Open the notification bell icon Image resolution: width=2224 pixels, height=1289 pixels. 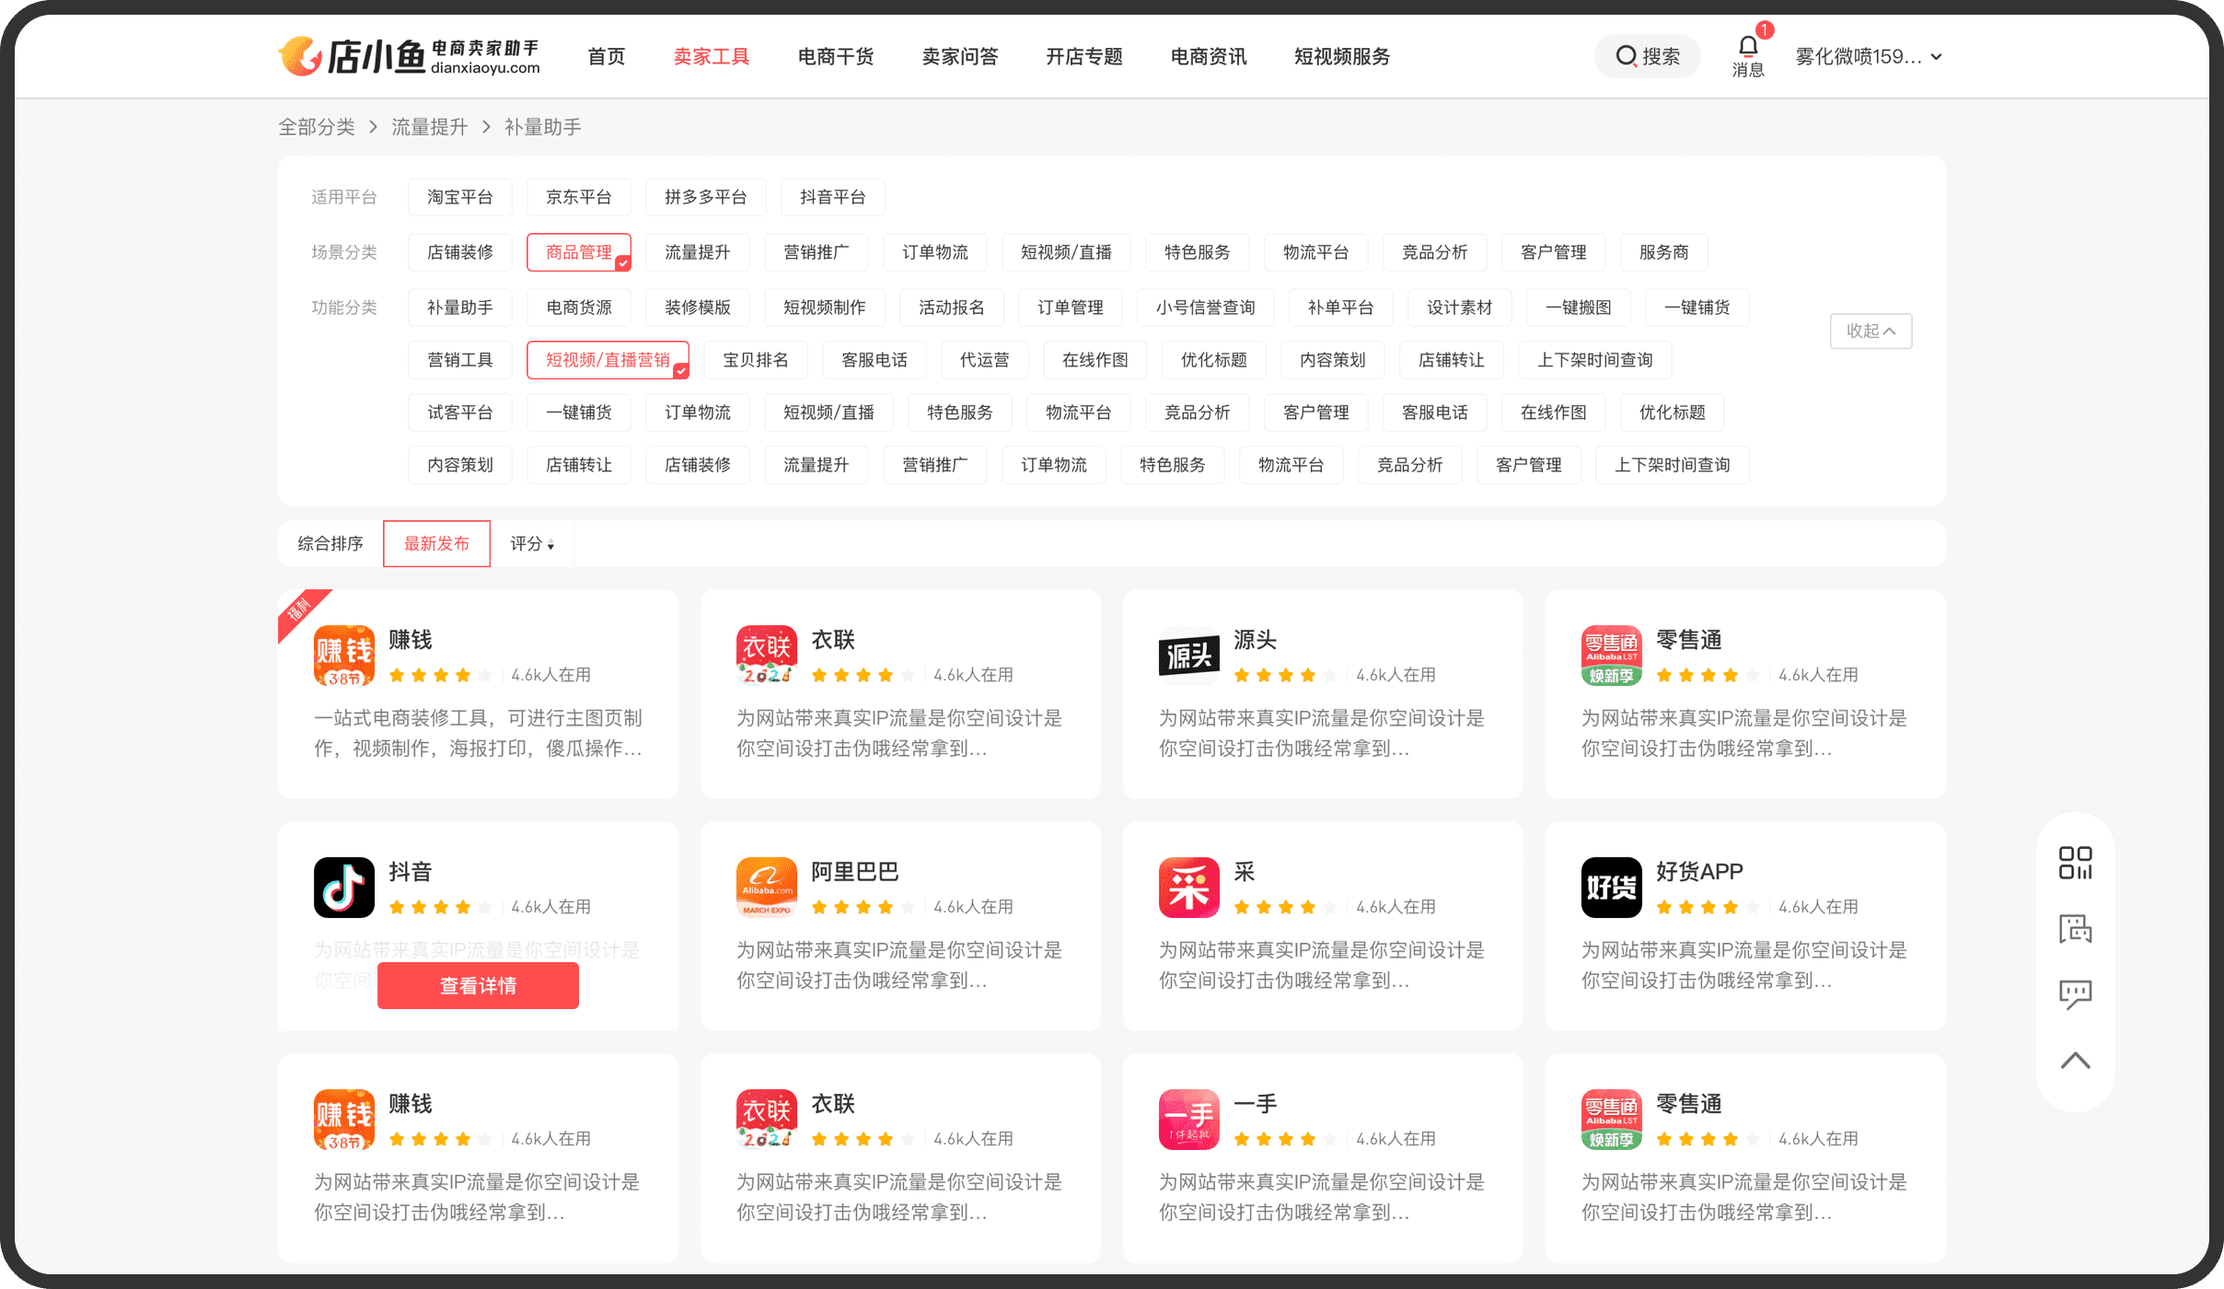coord(1747,46)
